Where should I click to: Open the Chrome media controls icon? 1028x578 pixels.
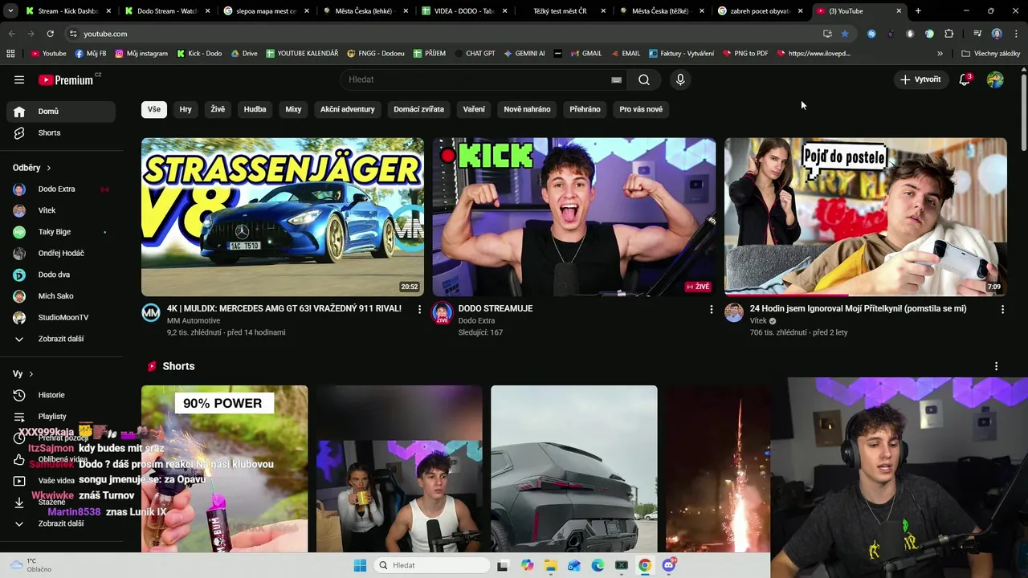coord(977,34)
